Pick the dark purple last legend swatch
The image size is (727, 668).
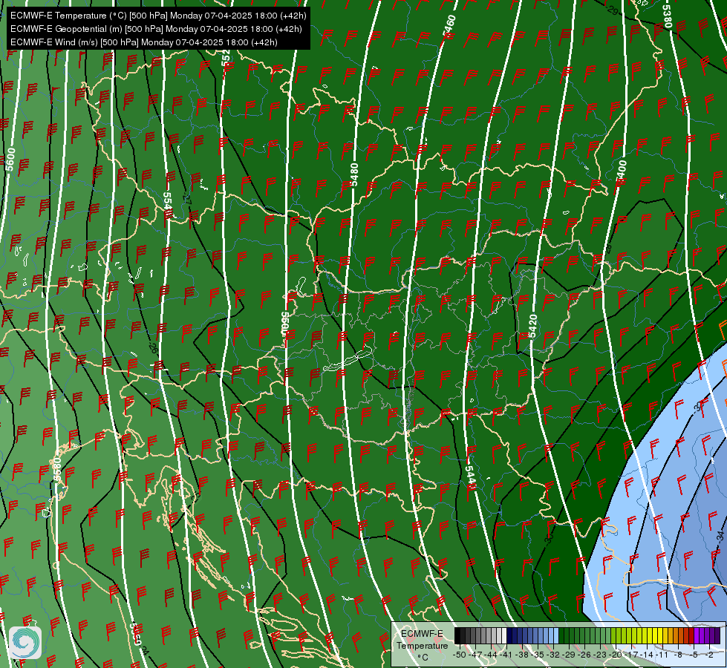point(717,635)
